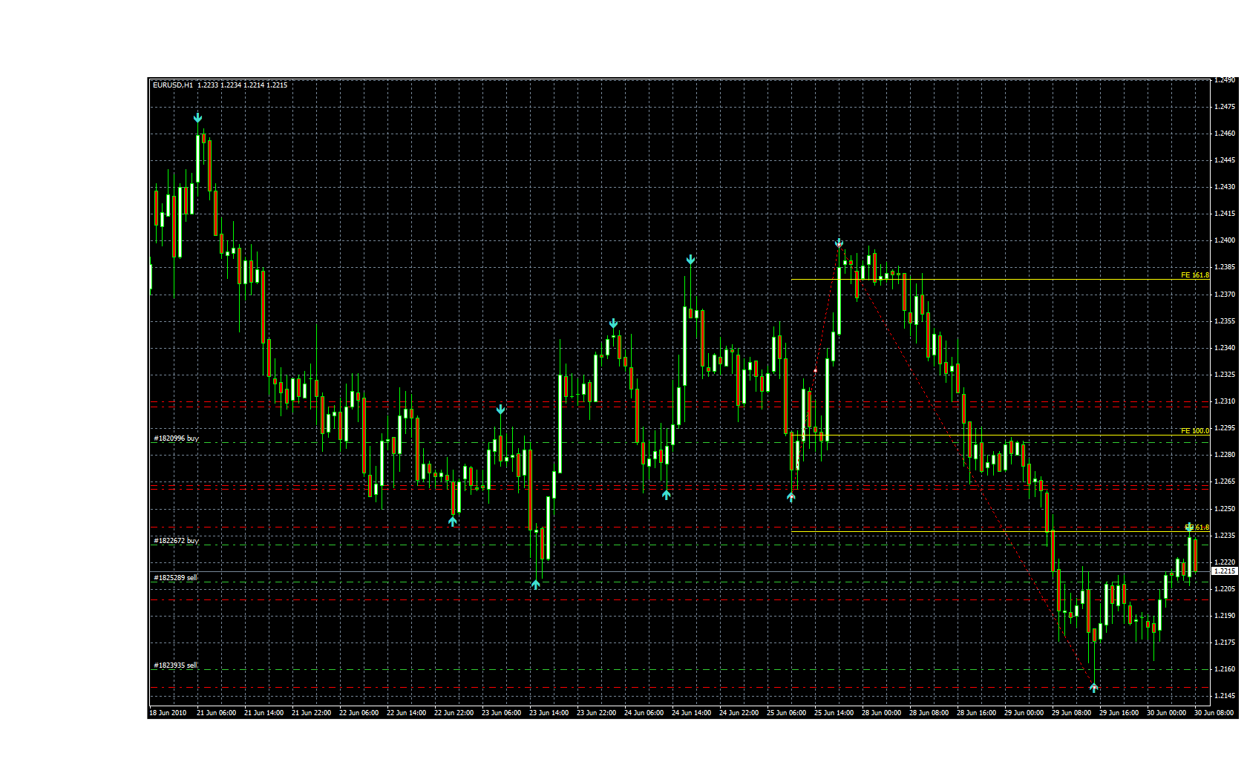Click the 25 Jun 14:00 time label
The height and width of the screenshot is (779, 1247).
pos(834,713)
